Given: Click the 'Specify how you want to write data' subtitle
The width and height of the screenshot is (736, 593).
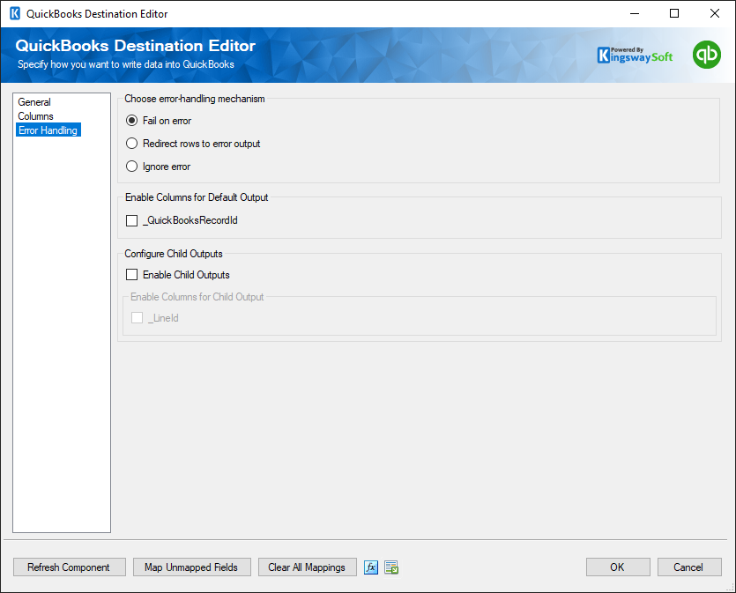Looking at the screenshot, I should coord(126,64).
